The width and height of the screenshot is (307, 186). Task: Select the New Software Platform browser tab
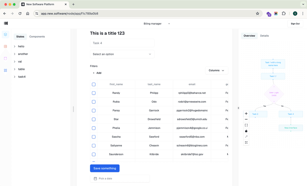pyautogui.click(x=44, y=4)
